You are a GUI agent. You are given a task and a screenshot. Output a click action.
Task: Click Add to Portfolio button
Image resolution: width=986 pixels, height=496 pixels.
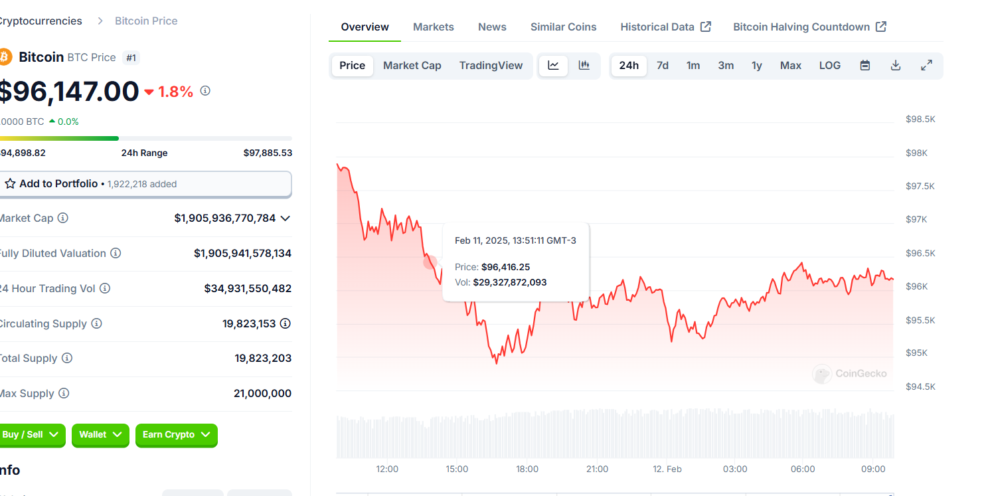coord(145,184)
